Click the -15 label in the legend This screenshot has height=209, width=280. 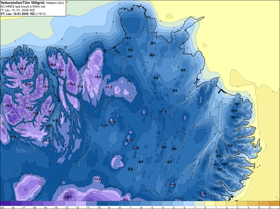[x=45, y=207]
